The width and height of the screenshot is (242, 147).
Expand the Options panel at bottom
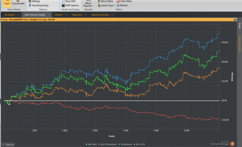coord(8,145)
